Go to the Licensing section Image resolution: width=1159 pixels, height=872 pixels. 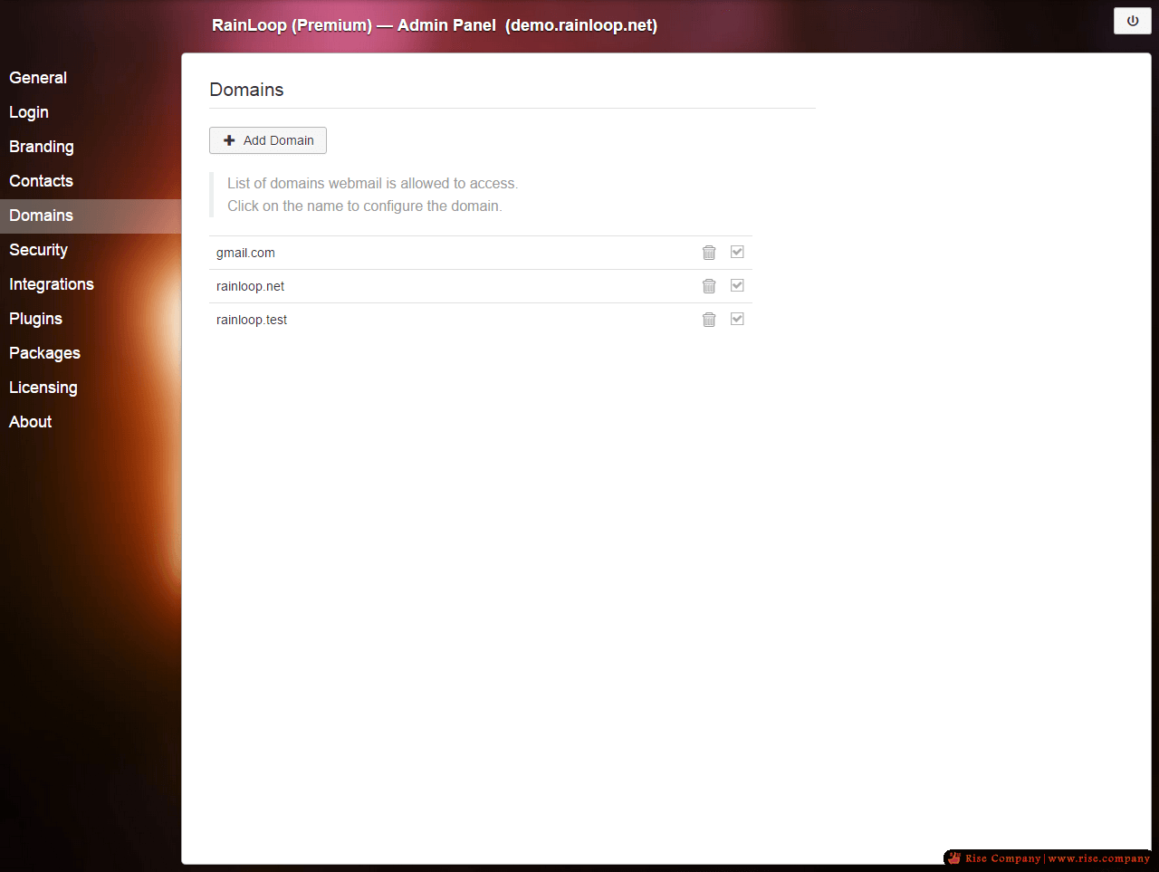pyautogui.click(x=91, y=388)
